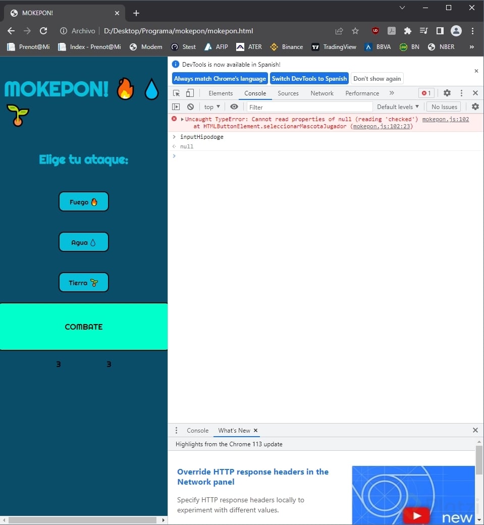Close the DevTools panel
The image size is (484, 525).
point(475,93)
